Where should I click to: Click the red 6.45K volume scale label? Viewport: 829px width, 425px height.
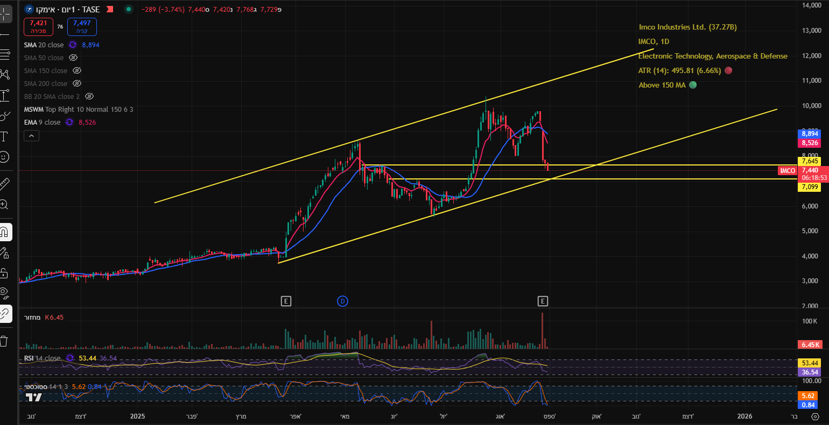(x=810, y=345)
